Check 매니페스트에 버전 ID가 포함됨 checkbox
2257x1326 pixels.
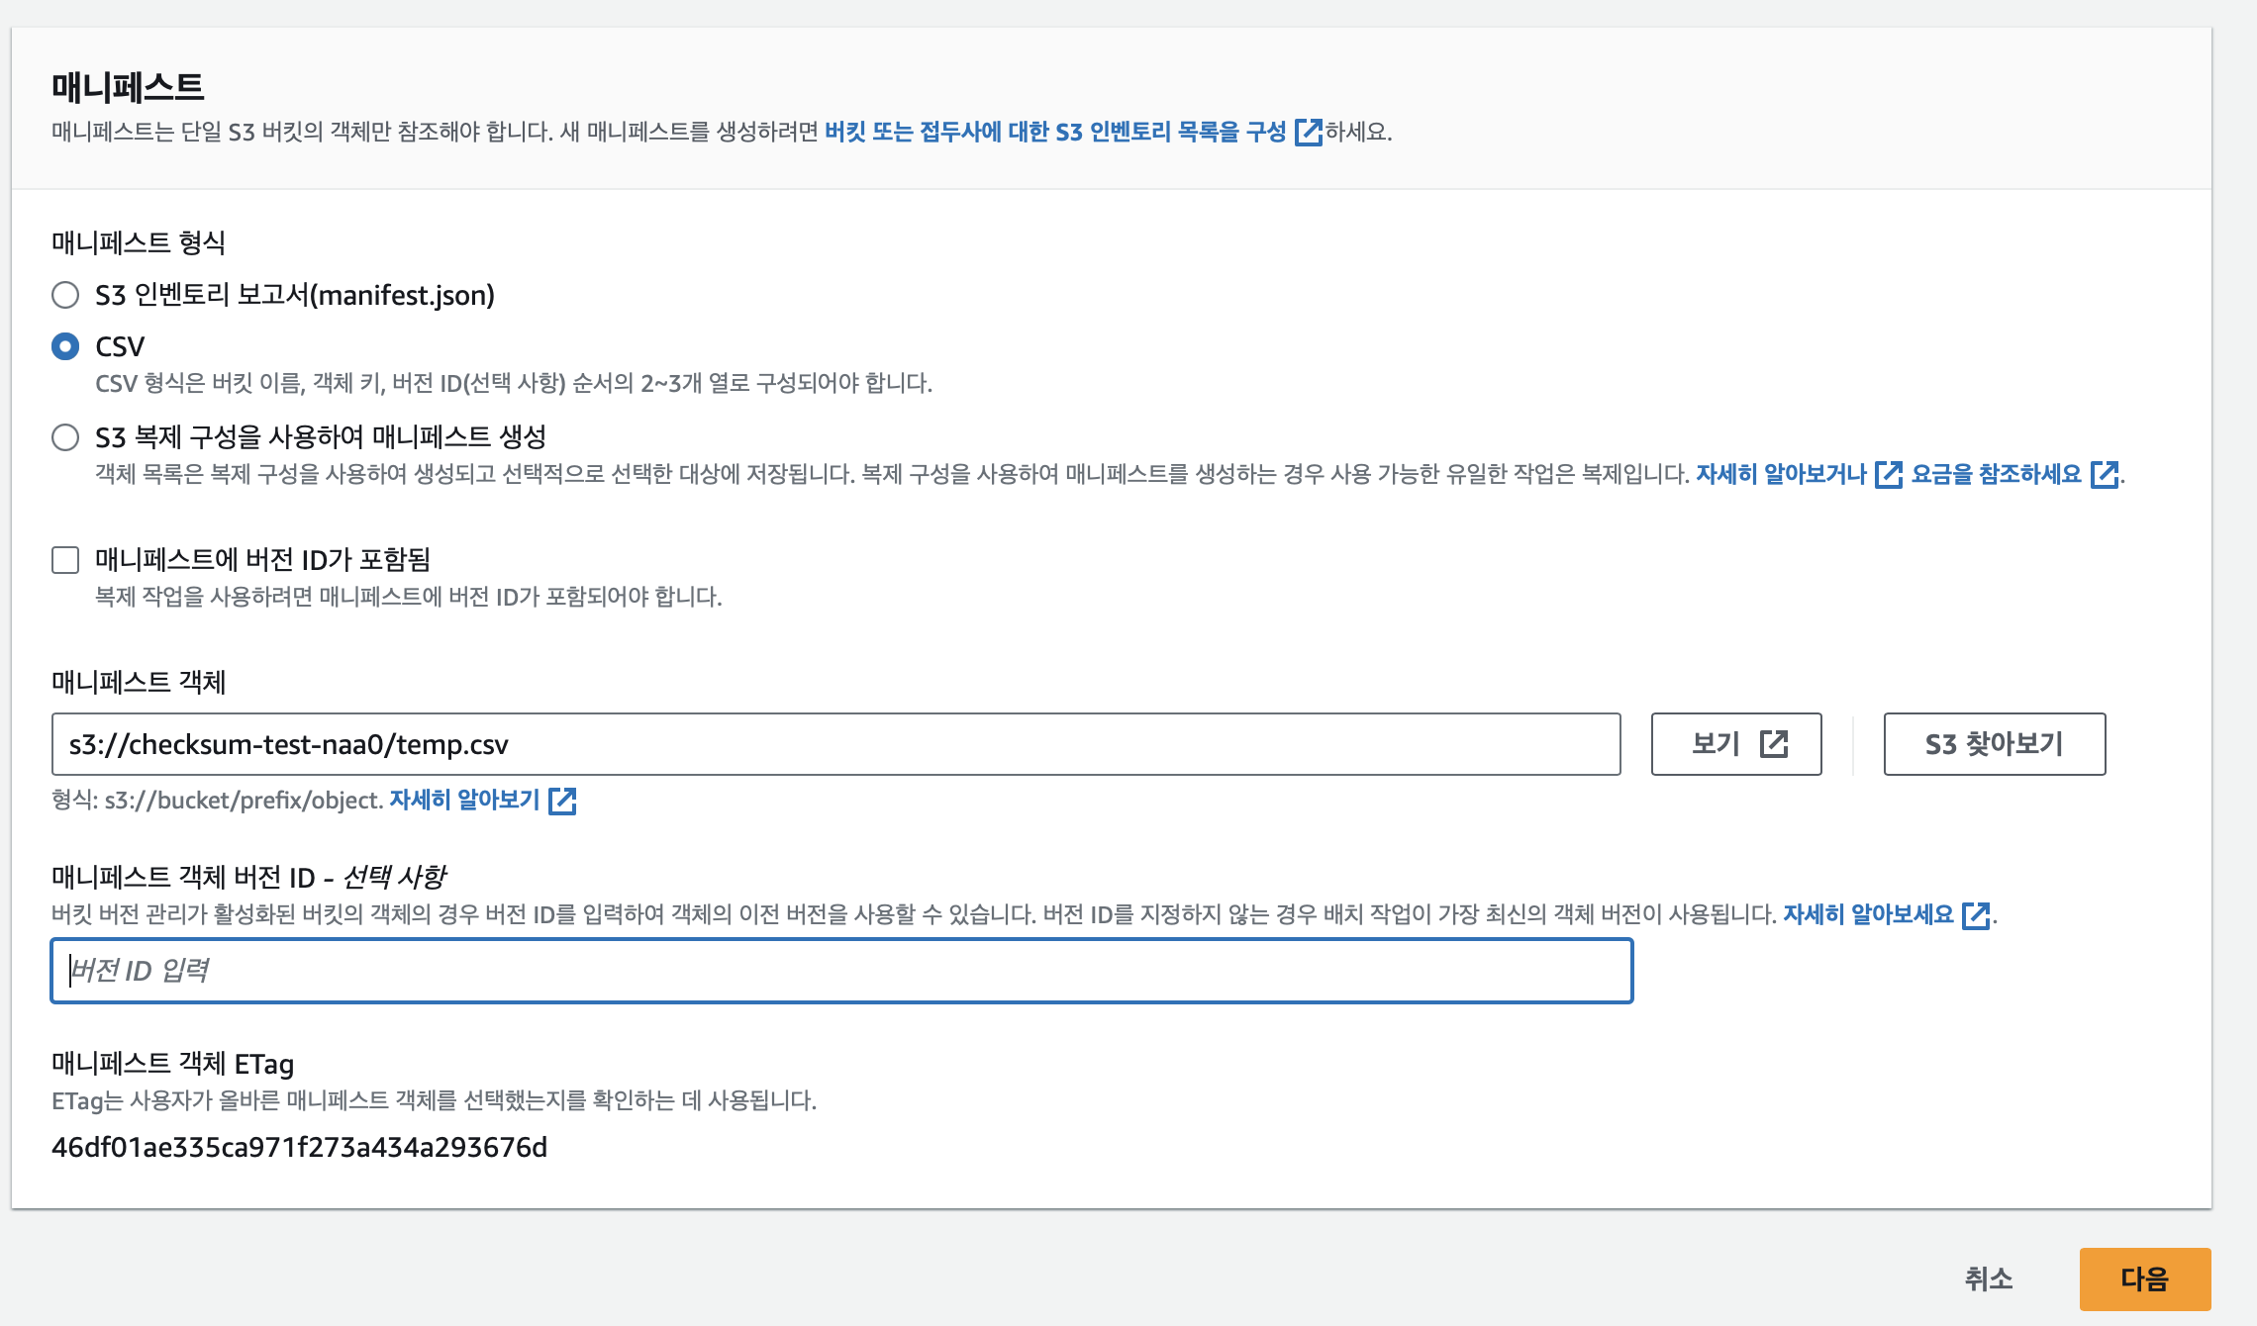click(x=65, y=560)
